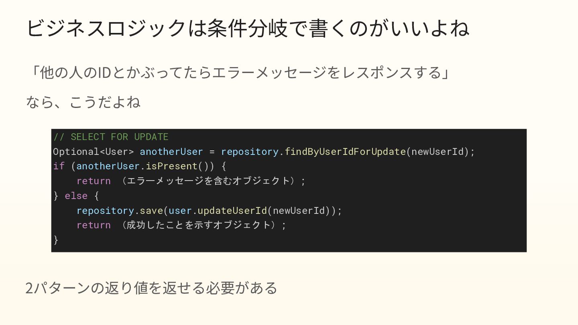Click the return with 成功したこと object
Image resolution: width=578 pixels, height=325 pixels.
tap(181, 225)
